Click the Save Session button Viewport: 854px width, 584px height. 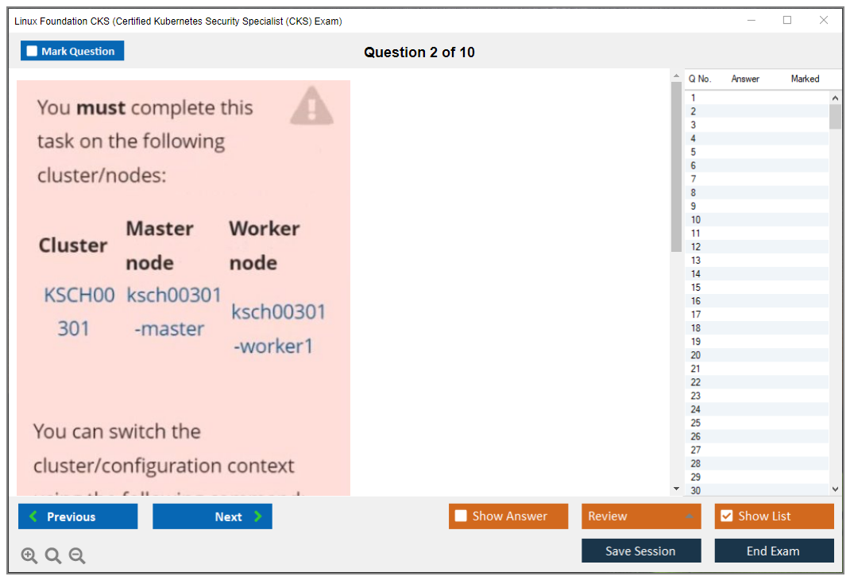point(640,551)
